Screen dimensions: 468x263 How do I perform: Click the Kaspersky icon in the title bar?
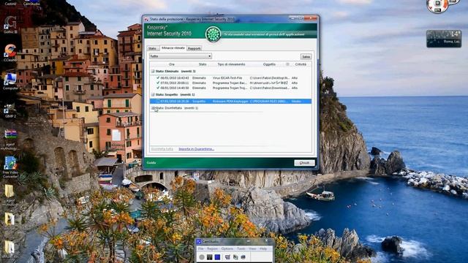coord(146,19)
